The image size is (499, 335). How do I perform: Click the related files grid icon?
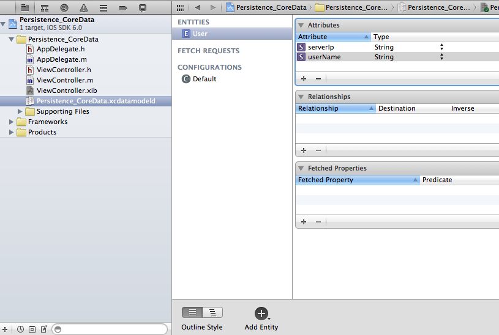pyautogui.click(x=180, y=7)
